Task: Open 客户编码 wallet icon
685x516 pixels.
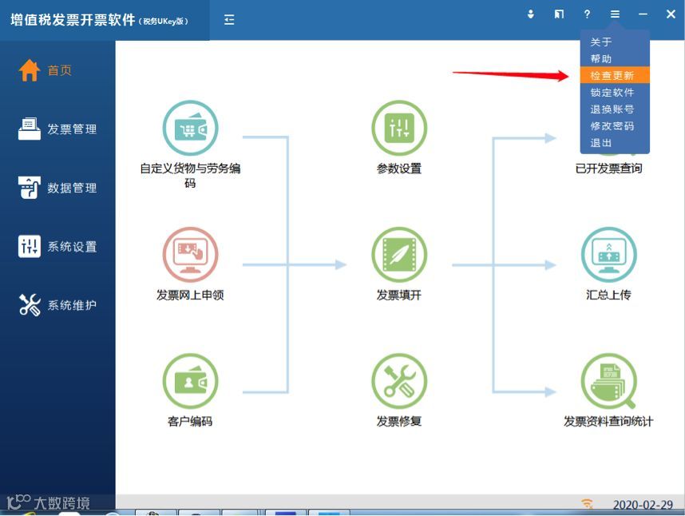Action: (190, 381)
